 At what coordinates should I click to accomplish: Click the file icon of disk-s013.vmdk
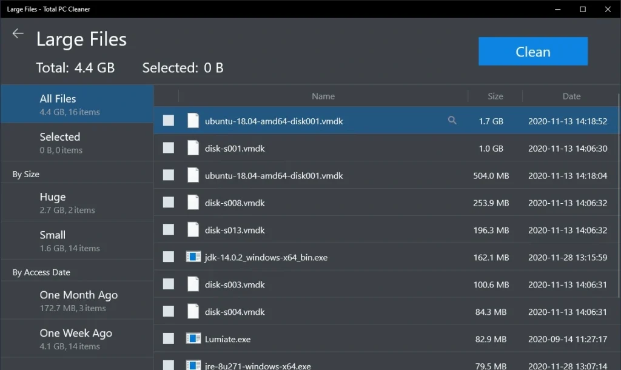click(x=193, y=230)
